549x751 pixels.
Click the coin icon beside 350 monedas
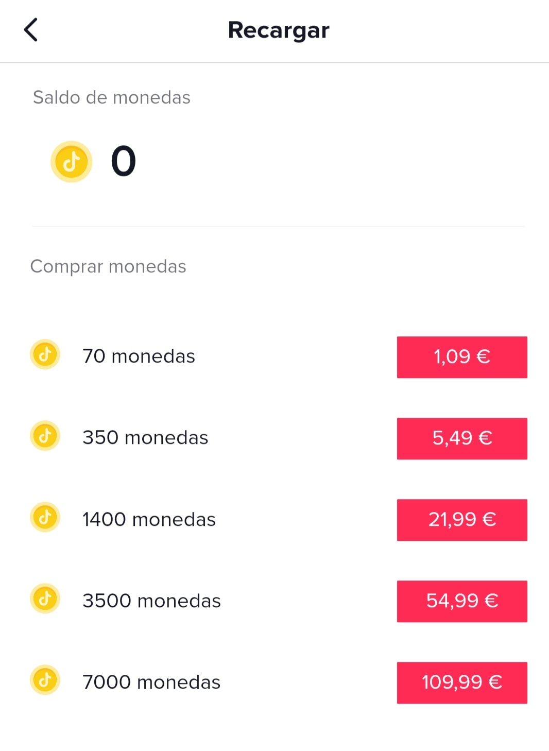pos(45,436)
